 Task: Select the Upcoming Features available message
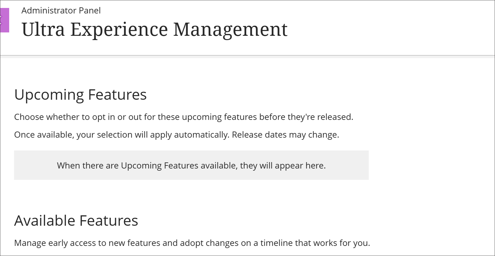[x=191, y=165]
